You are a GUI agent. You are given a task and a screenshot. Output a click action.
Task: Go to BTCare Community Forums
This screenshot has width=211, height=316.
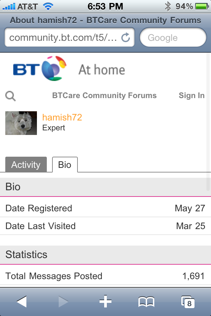[105, 96]
